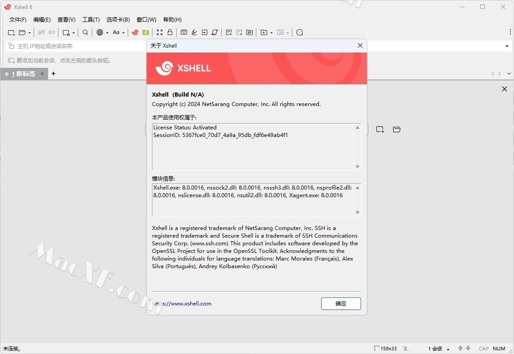The image size is (514, 354).
Task: Click the Find magnifier toolbar icon
Action: pos(85,32)
